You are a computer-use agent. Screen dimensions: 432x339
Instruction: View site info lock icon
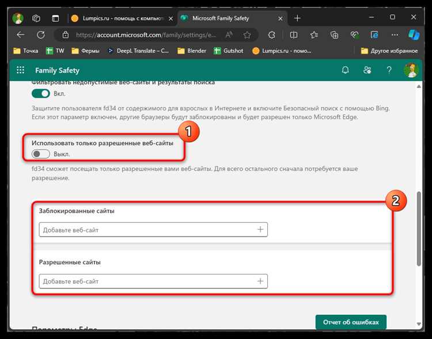65,35
